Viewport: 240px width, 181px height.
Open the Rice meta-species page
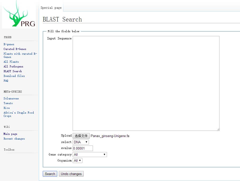(x=7, y=108)
